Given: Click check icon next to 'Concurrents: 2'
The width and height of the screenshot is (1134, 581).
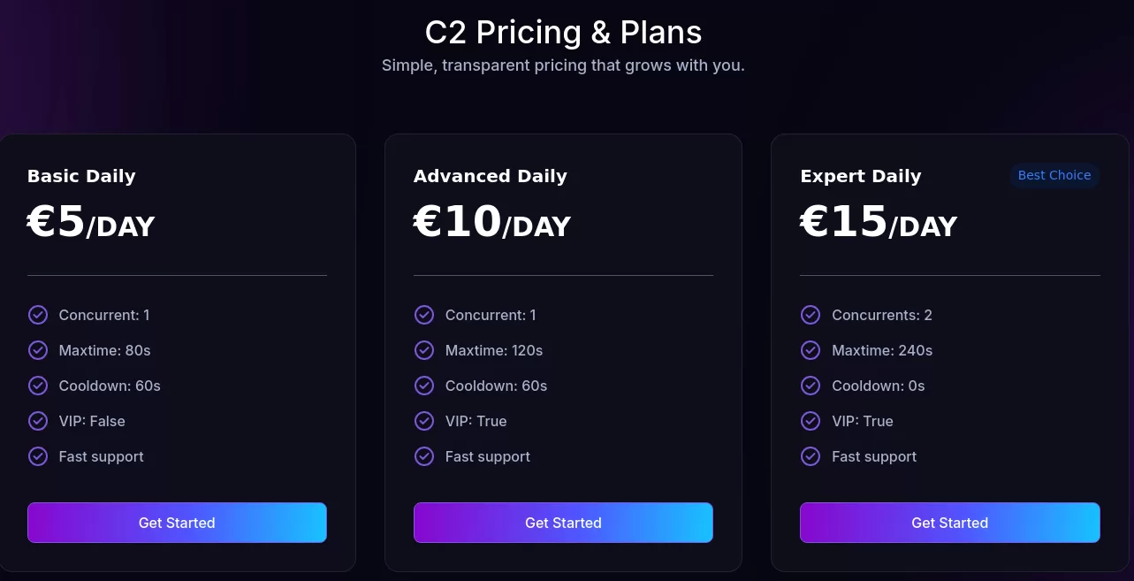Looking at the screenshot, I should click(x=811, y=315).
